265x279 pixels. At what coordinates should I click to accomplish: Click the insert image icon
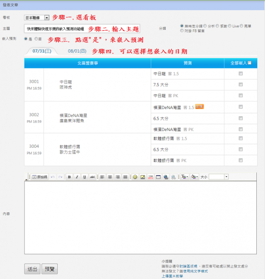pyautogui.click(x=143, y=177)
